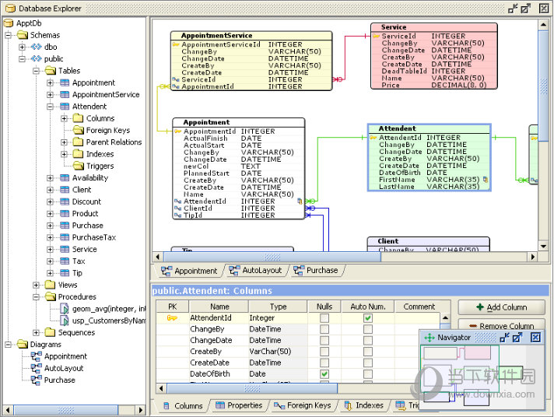Viewport: 554px width, 417px height.
Task: Switch to the Purchase diagram tab
Action: click(316, 270)
